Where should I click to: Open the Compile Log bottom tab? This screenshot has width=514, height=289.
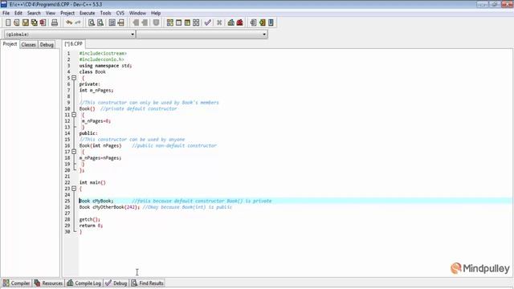[84, 283]
